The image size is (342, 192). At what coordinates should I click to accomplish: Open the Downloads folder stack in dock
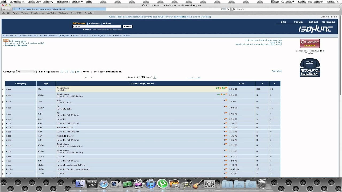coord(251,184)
